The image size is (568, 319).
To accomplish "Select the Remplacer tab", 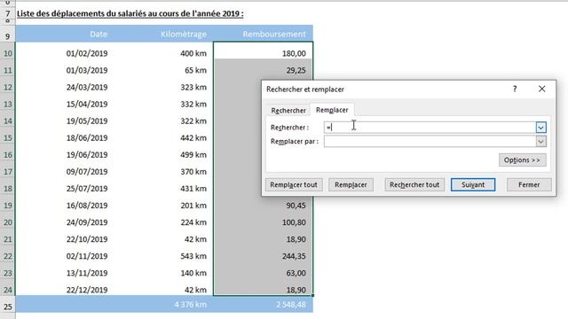I will pyautogui.click(x=332, y=110).
